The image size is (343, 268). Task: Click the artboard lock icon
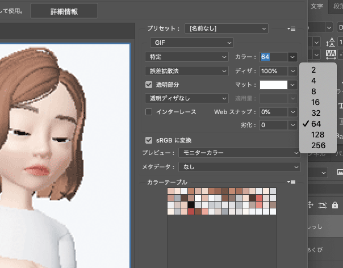[x=324, y=205]
